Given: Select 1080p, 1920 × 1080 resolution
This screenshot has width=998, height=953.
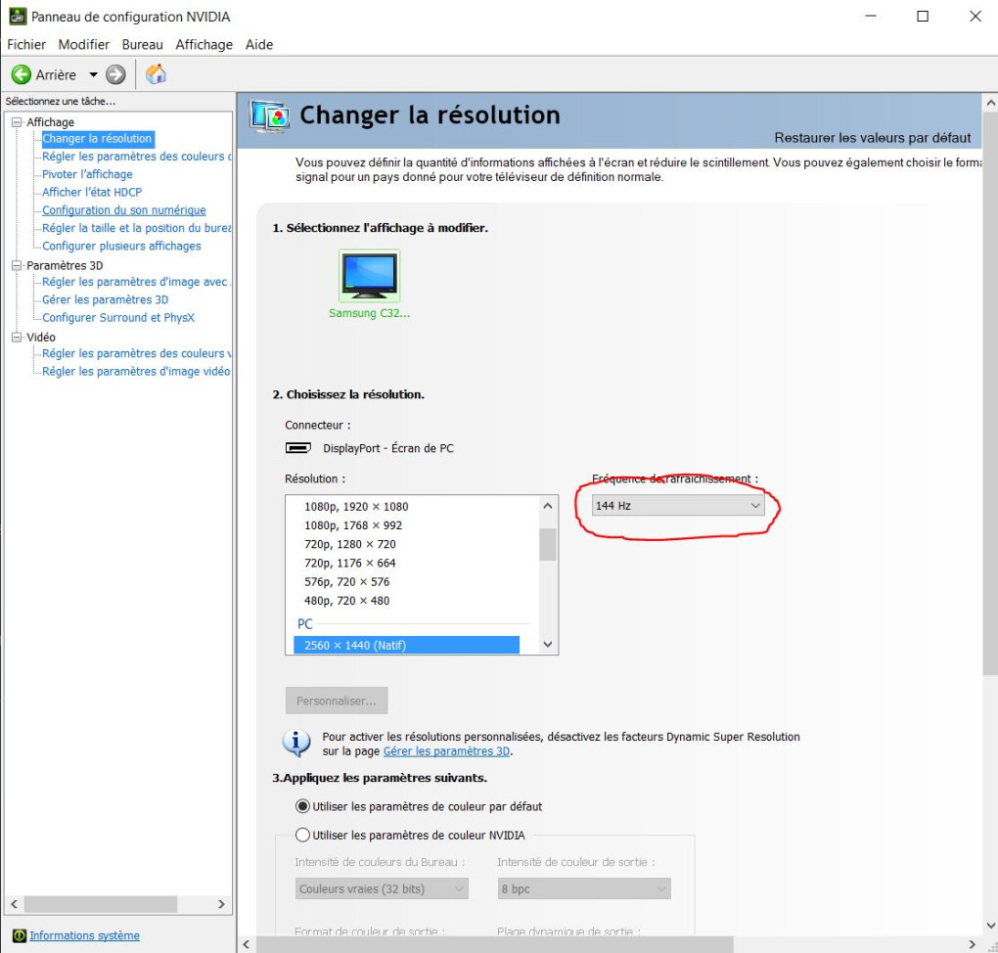Looking at the screenshot, I should 356,507.
